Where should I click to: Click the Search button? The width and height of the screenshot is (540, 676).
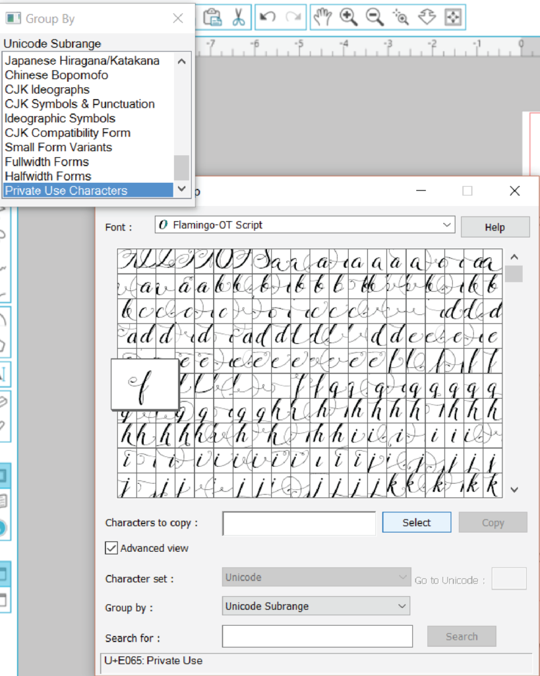[x=462, y=636]
